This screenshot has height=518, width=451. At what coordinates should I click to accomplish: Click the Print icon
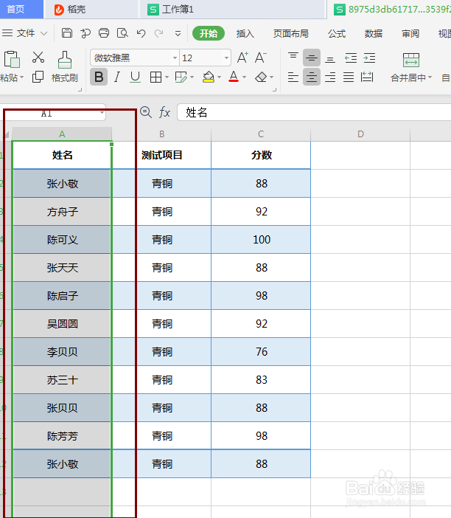point(104,33)
